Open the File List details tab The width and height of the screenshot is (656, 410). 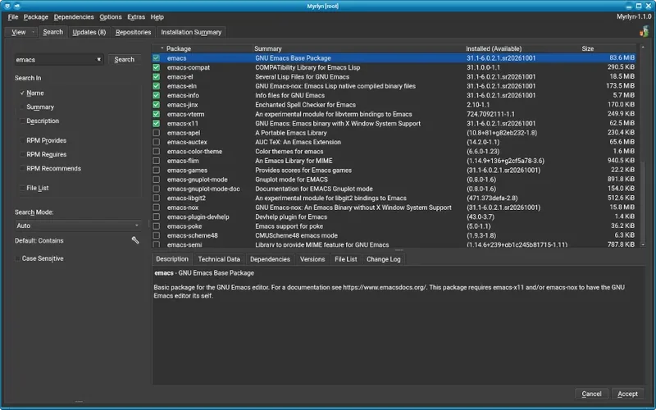tap(346, 259)
